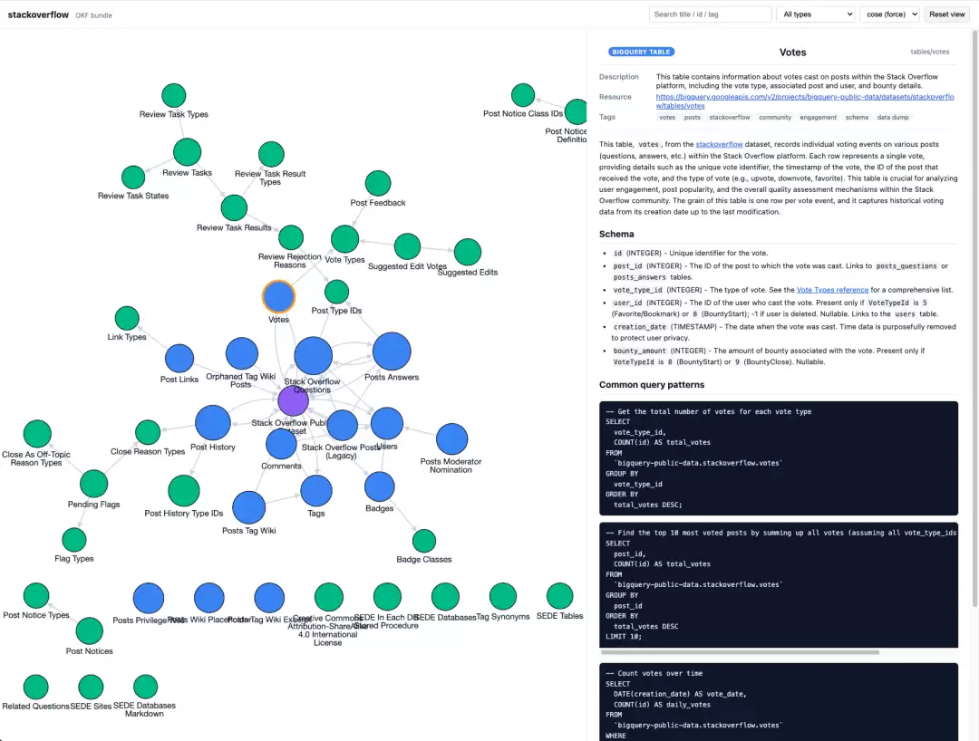Click the Post Feedback node
979x741 pixels.
pyautogui.click(x=378, y=183)
